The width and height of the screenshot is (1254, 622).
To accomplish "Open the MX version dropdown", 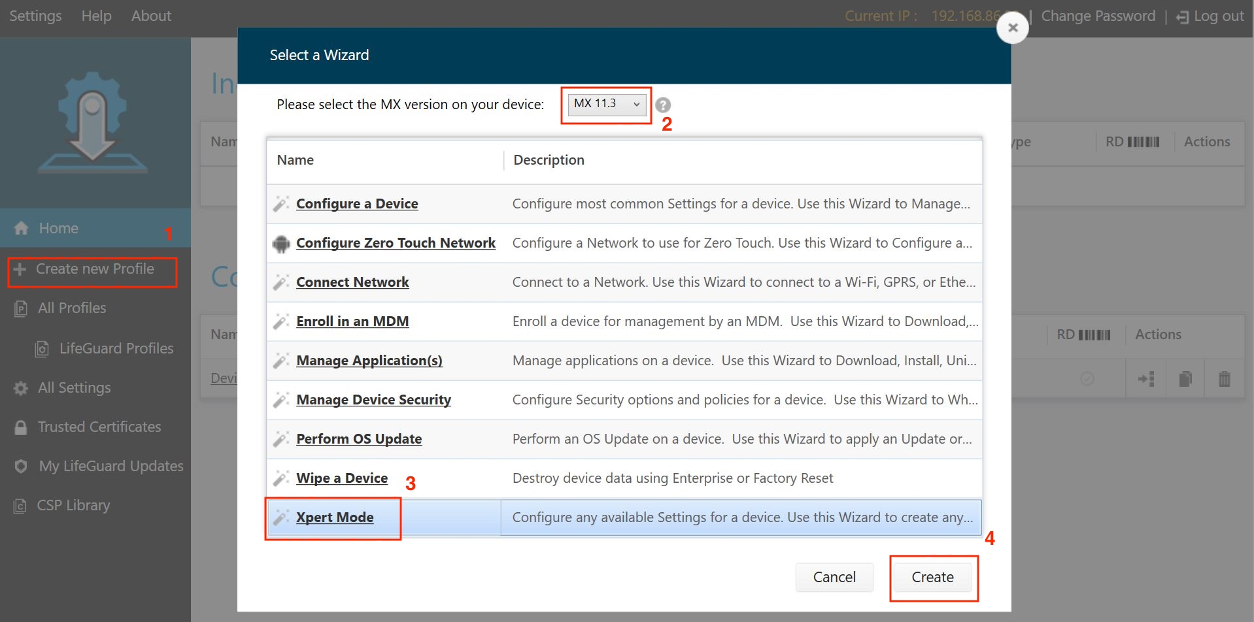I will 607,104.
